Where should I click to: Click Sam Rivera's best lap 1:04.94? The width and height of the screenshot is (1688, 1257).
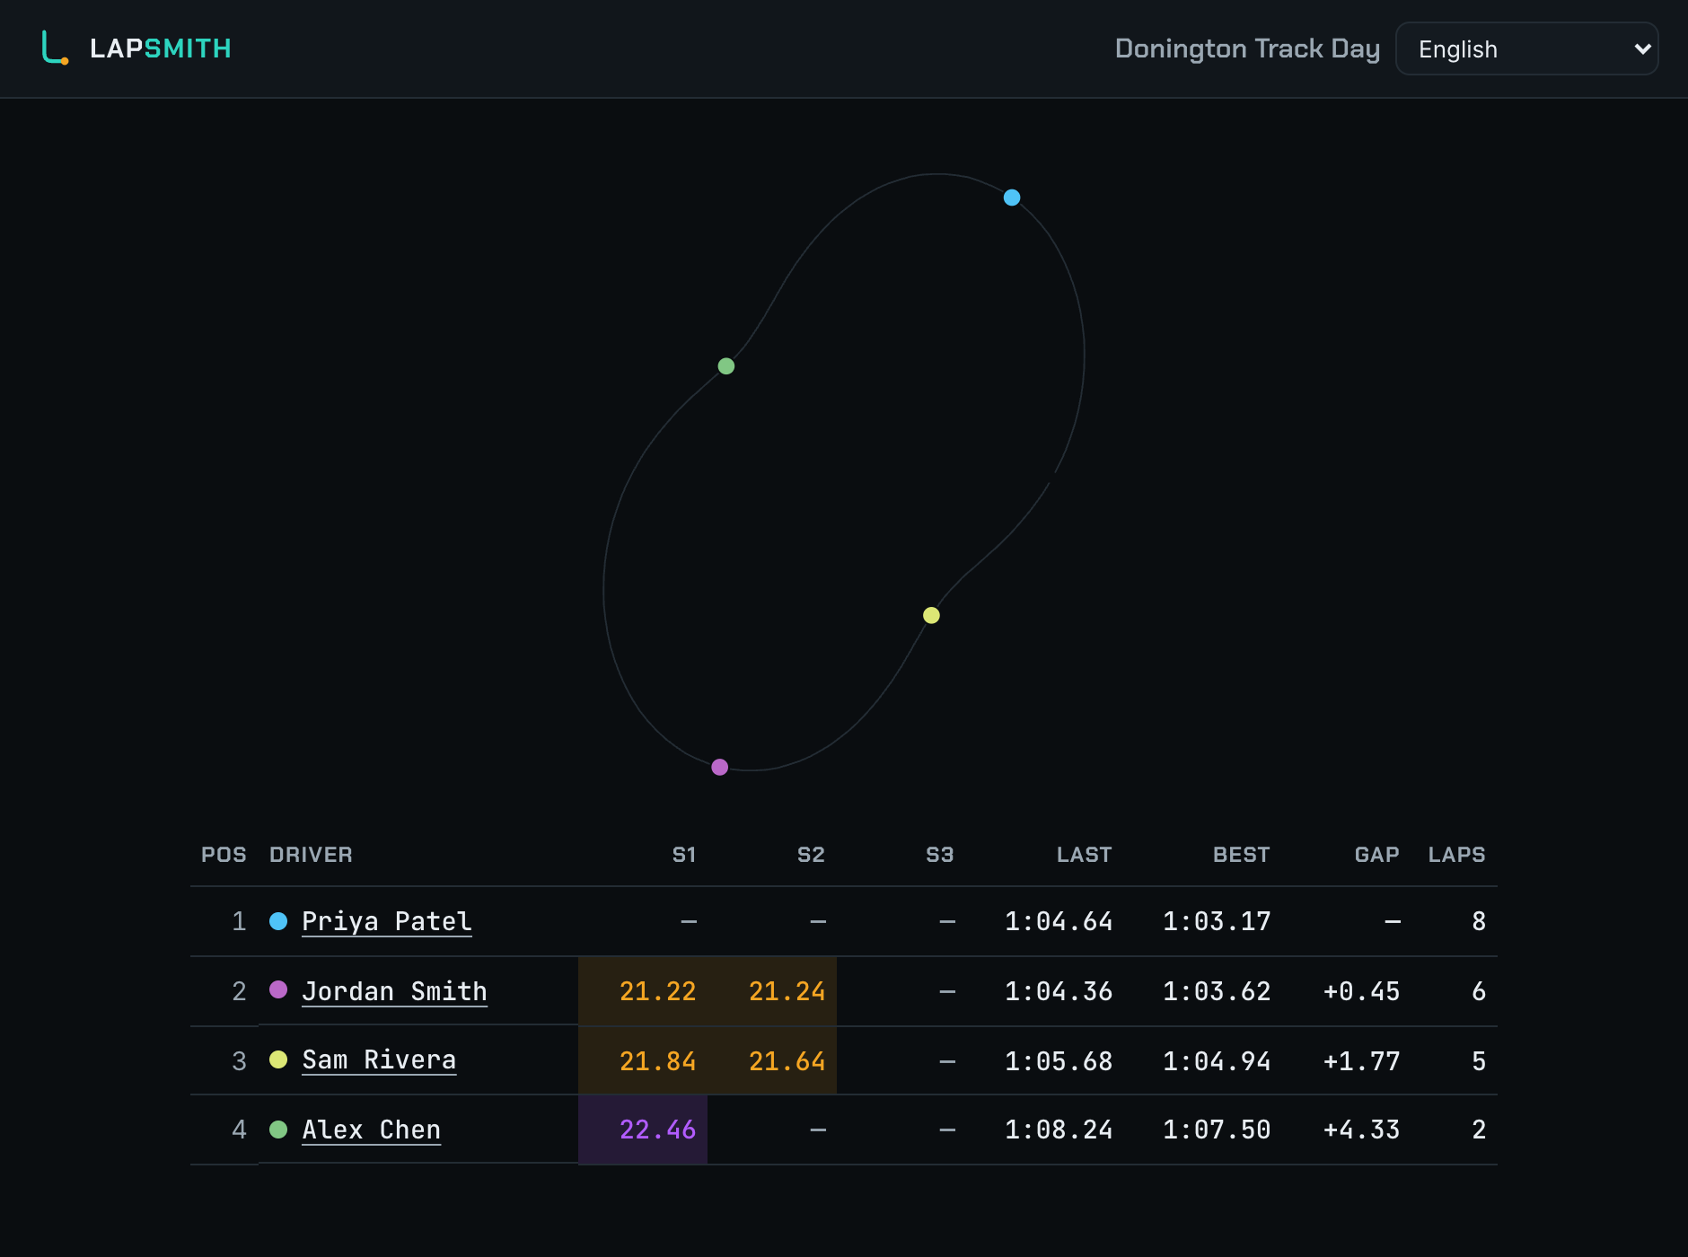coord(1217,1061)
